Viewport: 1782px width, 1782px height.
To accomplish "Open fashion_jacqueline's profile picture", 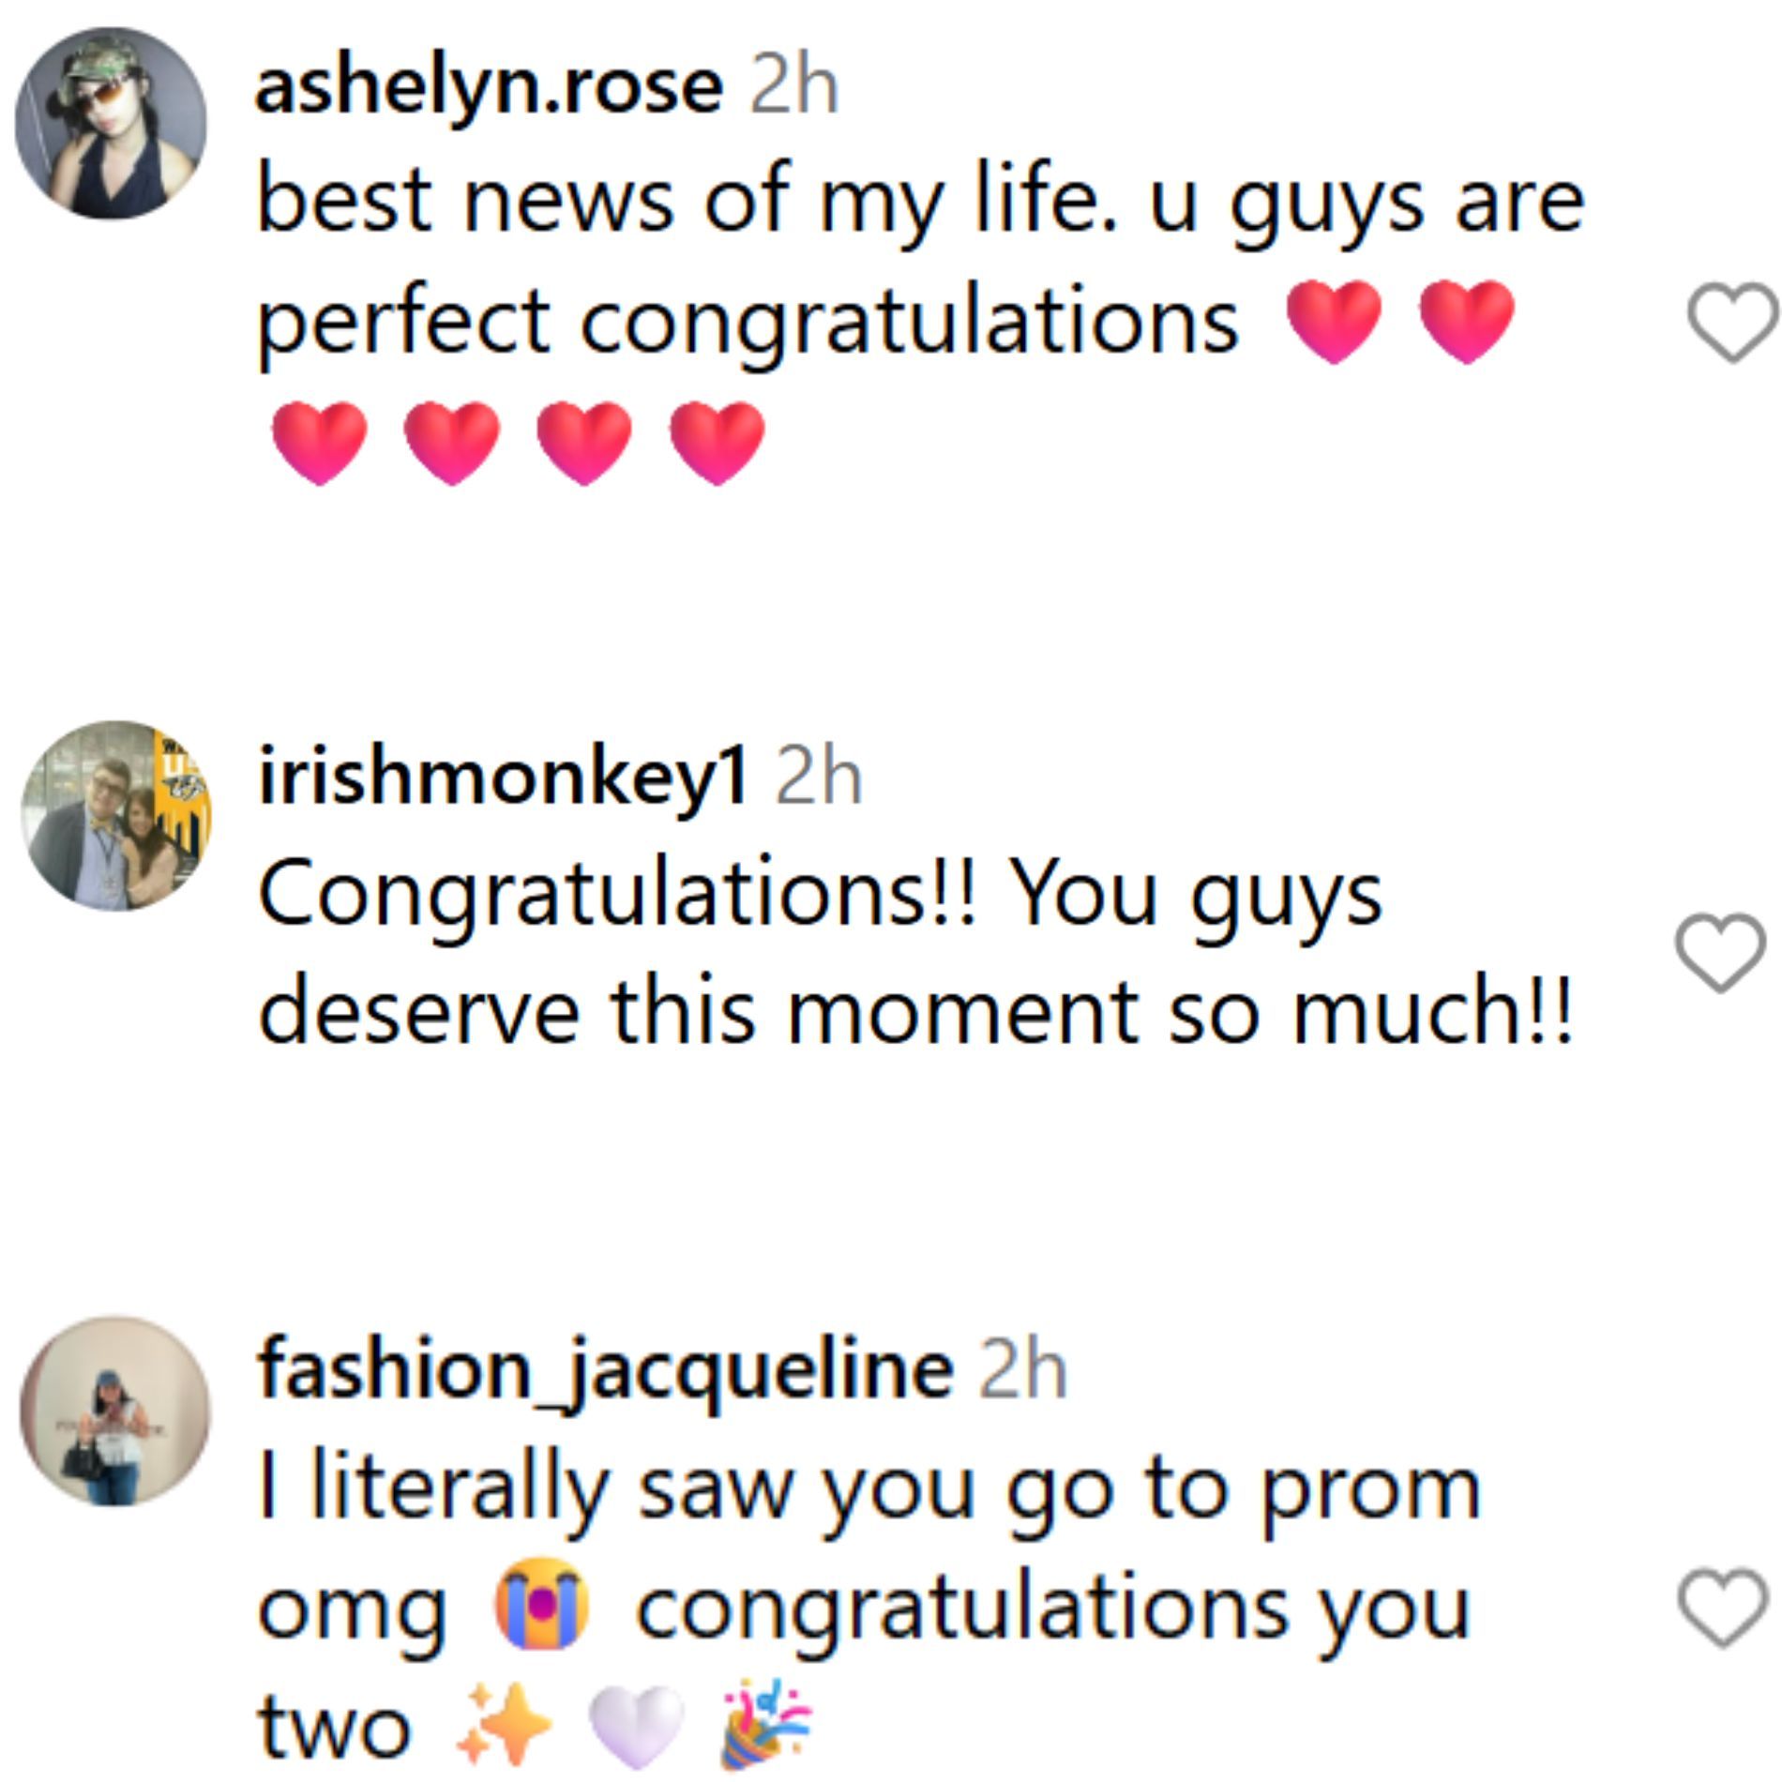I will [116, 1412].
